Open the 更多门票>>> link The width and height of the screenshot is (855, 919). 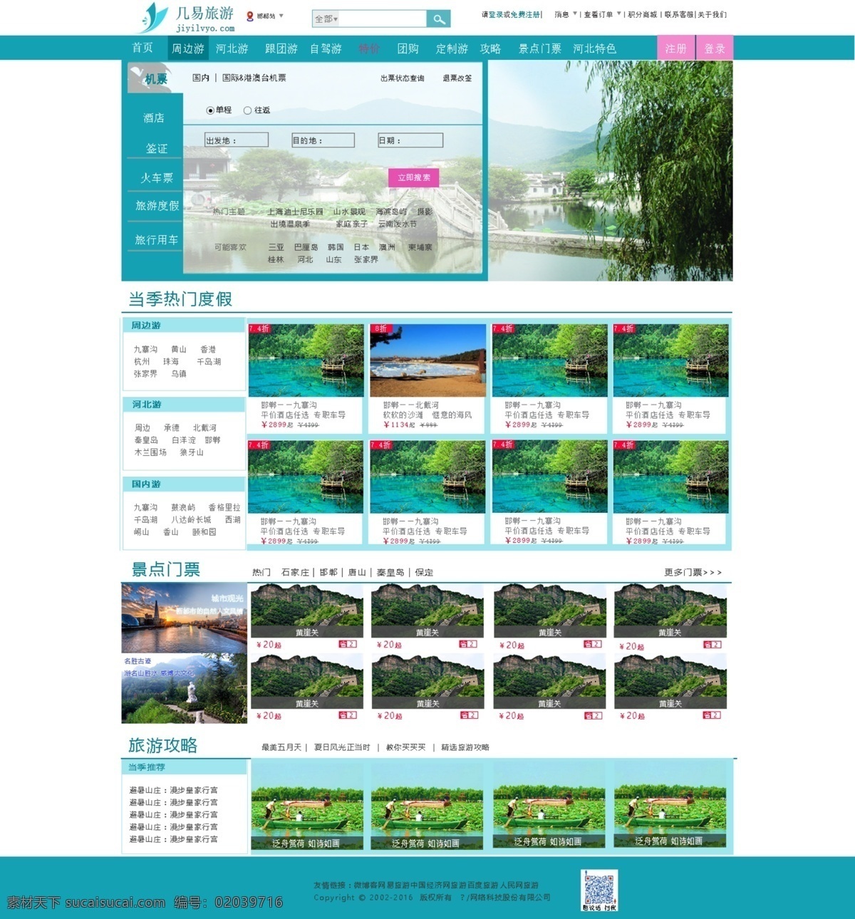[693, 572]
